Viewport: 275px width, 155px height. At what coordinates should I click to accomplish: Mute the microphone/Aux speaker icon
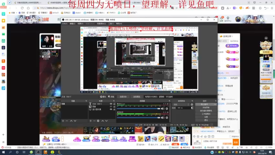point(163,108)
